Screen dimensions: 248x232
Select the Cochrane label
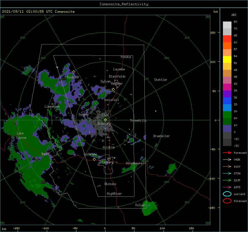point(90,154)
